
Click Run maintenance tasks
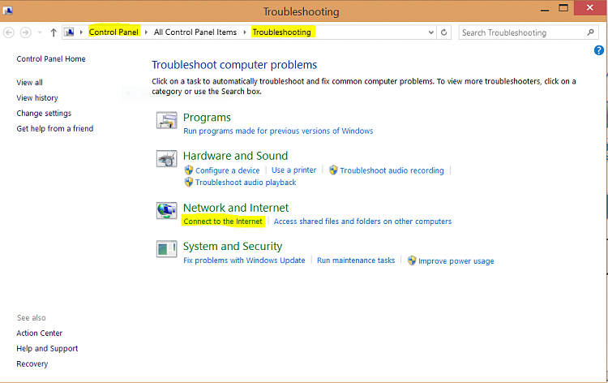click(x=356, y=260)
